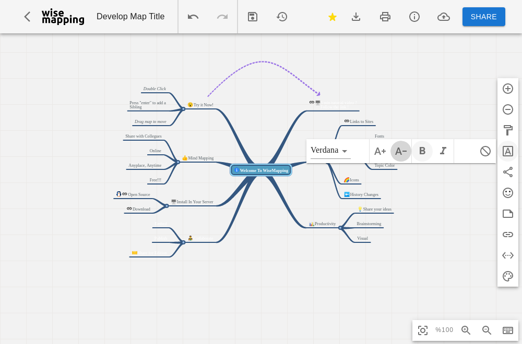Image resolution: width=522 pixels, height=344 pixels.
Task: Open the connection style tool
Action: [x=508, y=172]
